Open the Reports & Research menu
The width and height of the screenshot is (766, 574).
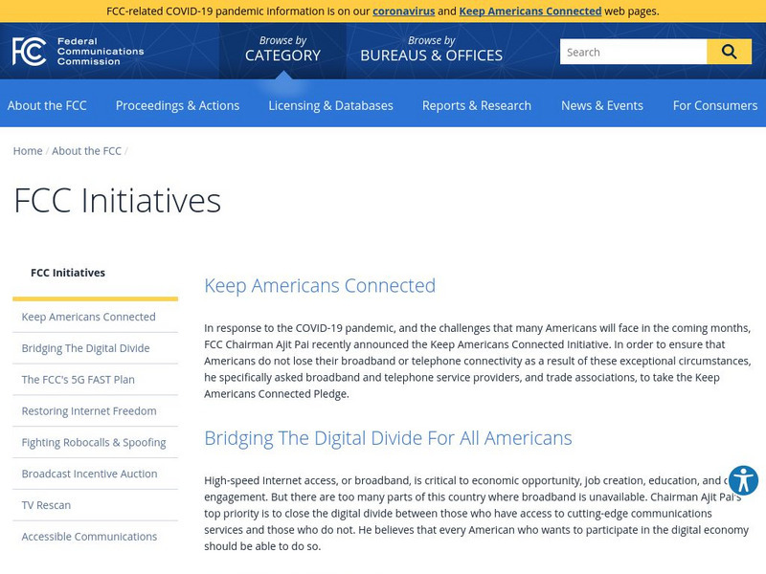pyautogui.click(x=476, y=105)
